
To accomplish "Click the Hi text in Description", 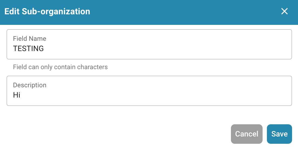I will coord(17,95).
